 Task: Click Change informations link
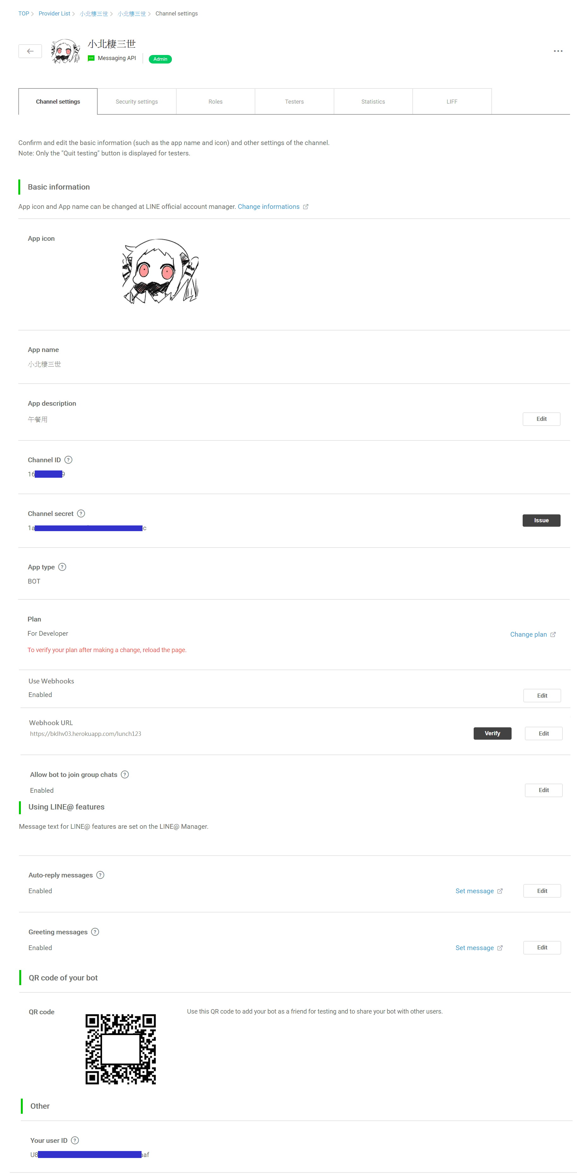[268, 207]
